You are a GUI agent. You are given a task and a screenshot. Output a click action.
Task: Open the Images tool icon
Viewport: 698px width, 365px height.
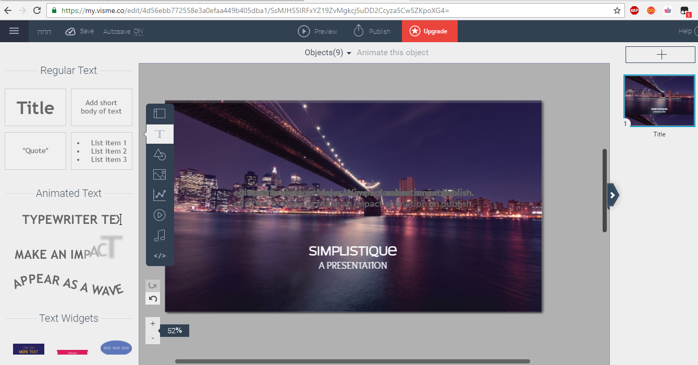click(x=160, y=174)
